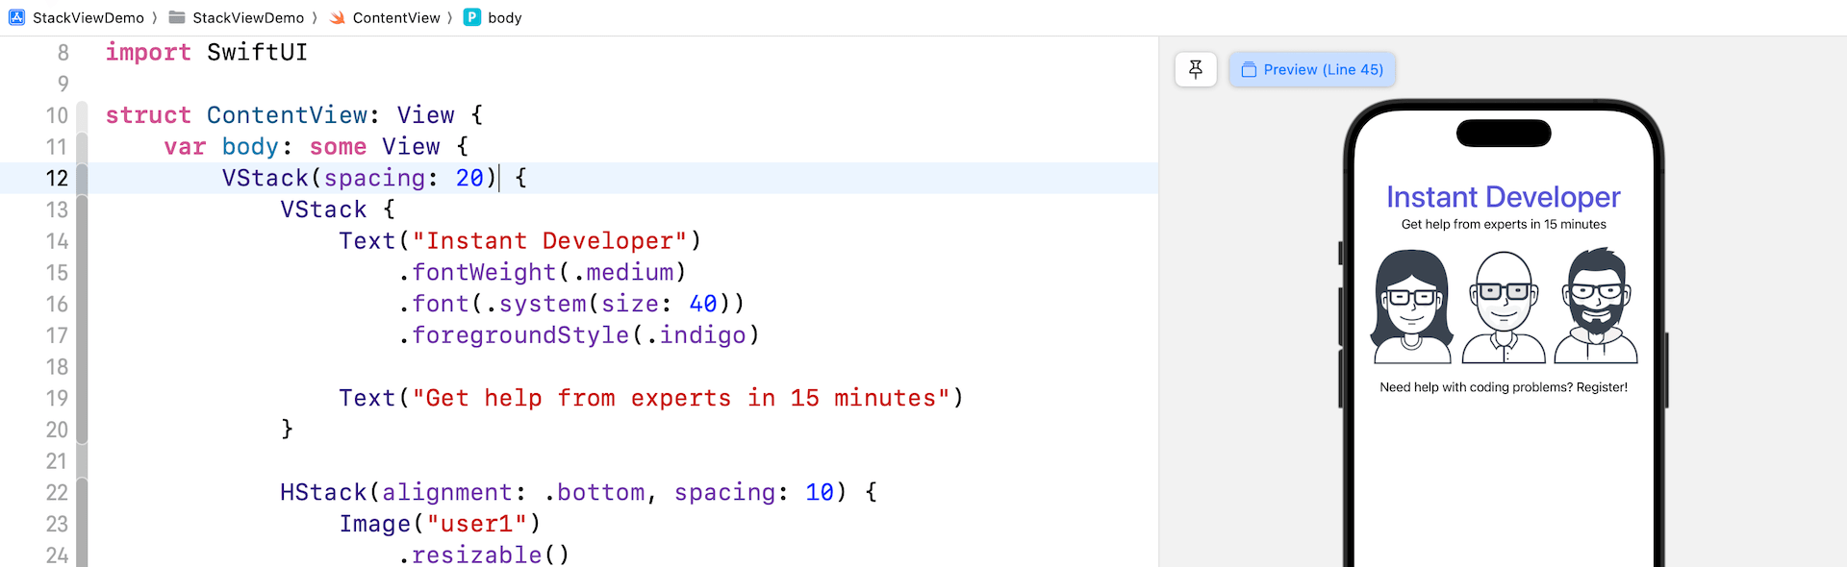Click the inner 'VStack' on line 13
The width and height of the screenshot is (1847, 567).
coord(323,210)
